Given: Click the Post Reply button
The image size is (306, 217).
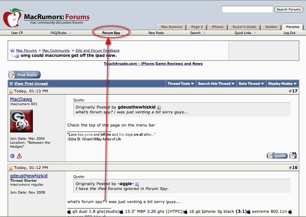Looking at the screenshot, I should [24, 74].
